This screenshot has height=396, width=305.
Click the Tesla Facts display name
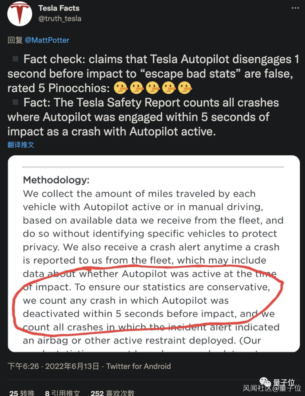(x=59, y=8)
